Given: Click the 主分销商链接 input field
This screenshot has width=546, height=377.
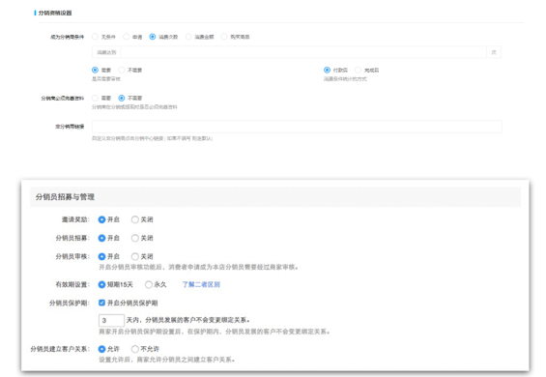Looking at the screenshot, I should tap(297, 127).
